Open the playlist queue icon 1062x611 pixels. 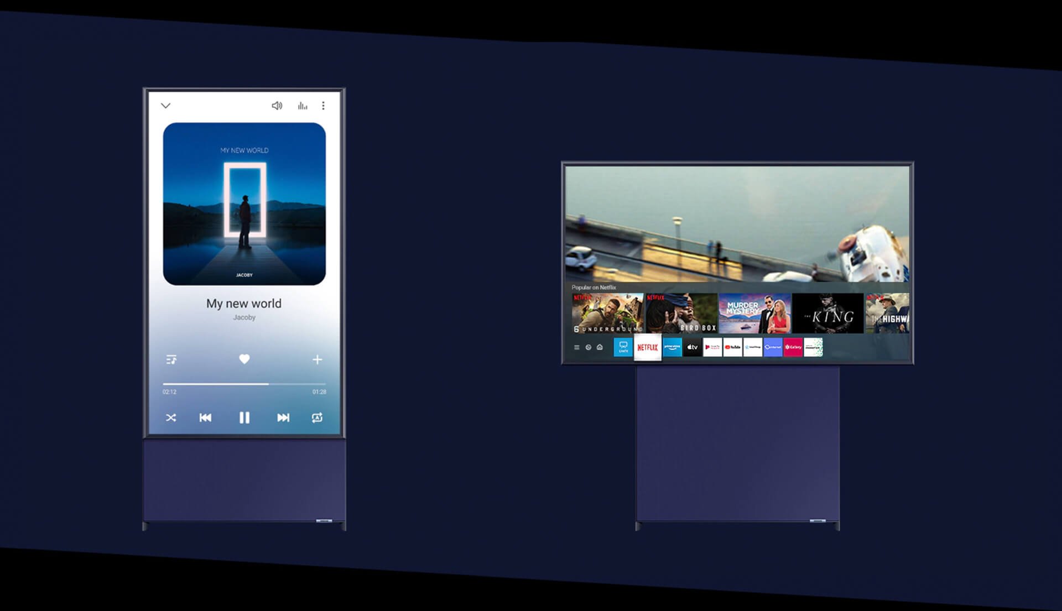pyautogui.click(x=171, y=360)
